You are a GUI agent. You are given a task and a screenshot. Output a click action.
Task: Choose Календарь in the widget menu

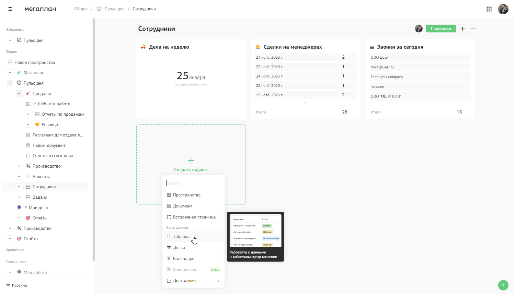pyautogui.click(x=183, y=259)
